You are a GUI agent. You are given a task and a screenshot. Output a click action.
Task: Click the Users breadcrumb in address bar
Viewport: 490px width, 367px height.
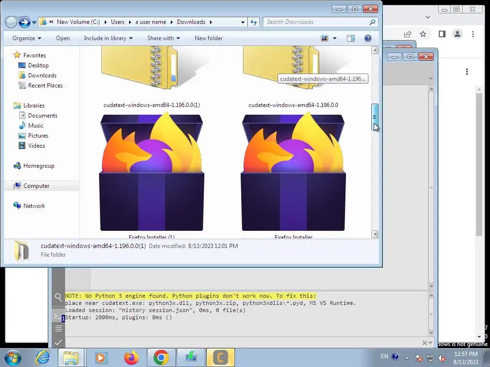tap(118, 22)
